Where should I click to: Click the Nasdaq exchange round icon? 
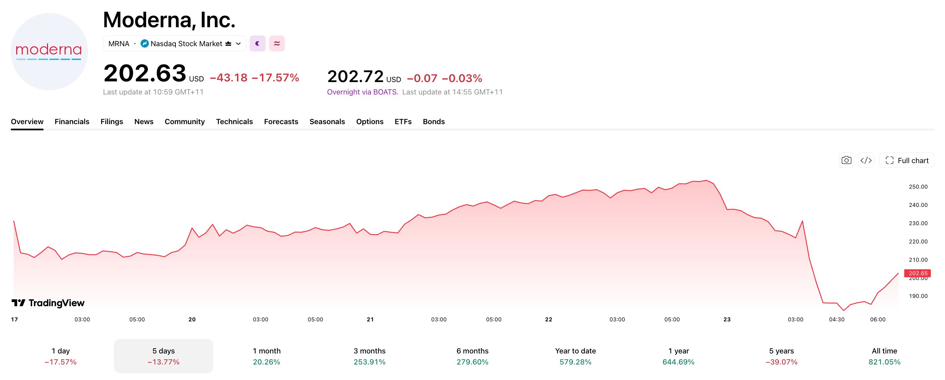pyautogui.click(x=144, y=43)
